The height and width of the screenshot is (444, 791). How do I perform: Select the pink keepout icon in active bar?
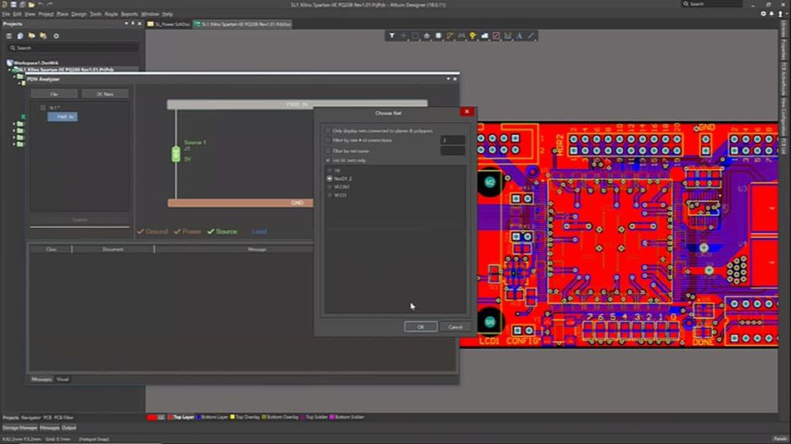pos(496,35)
